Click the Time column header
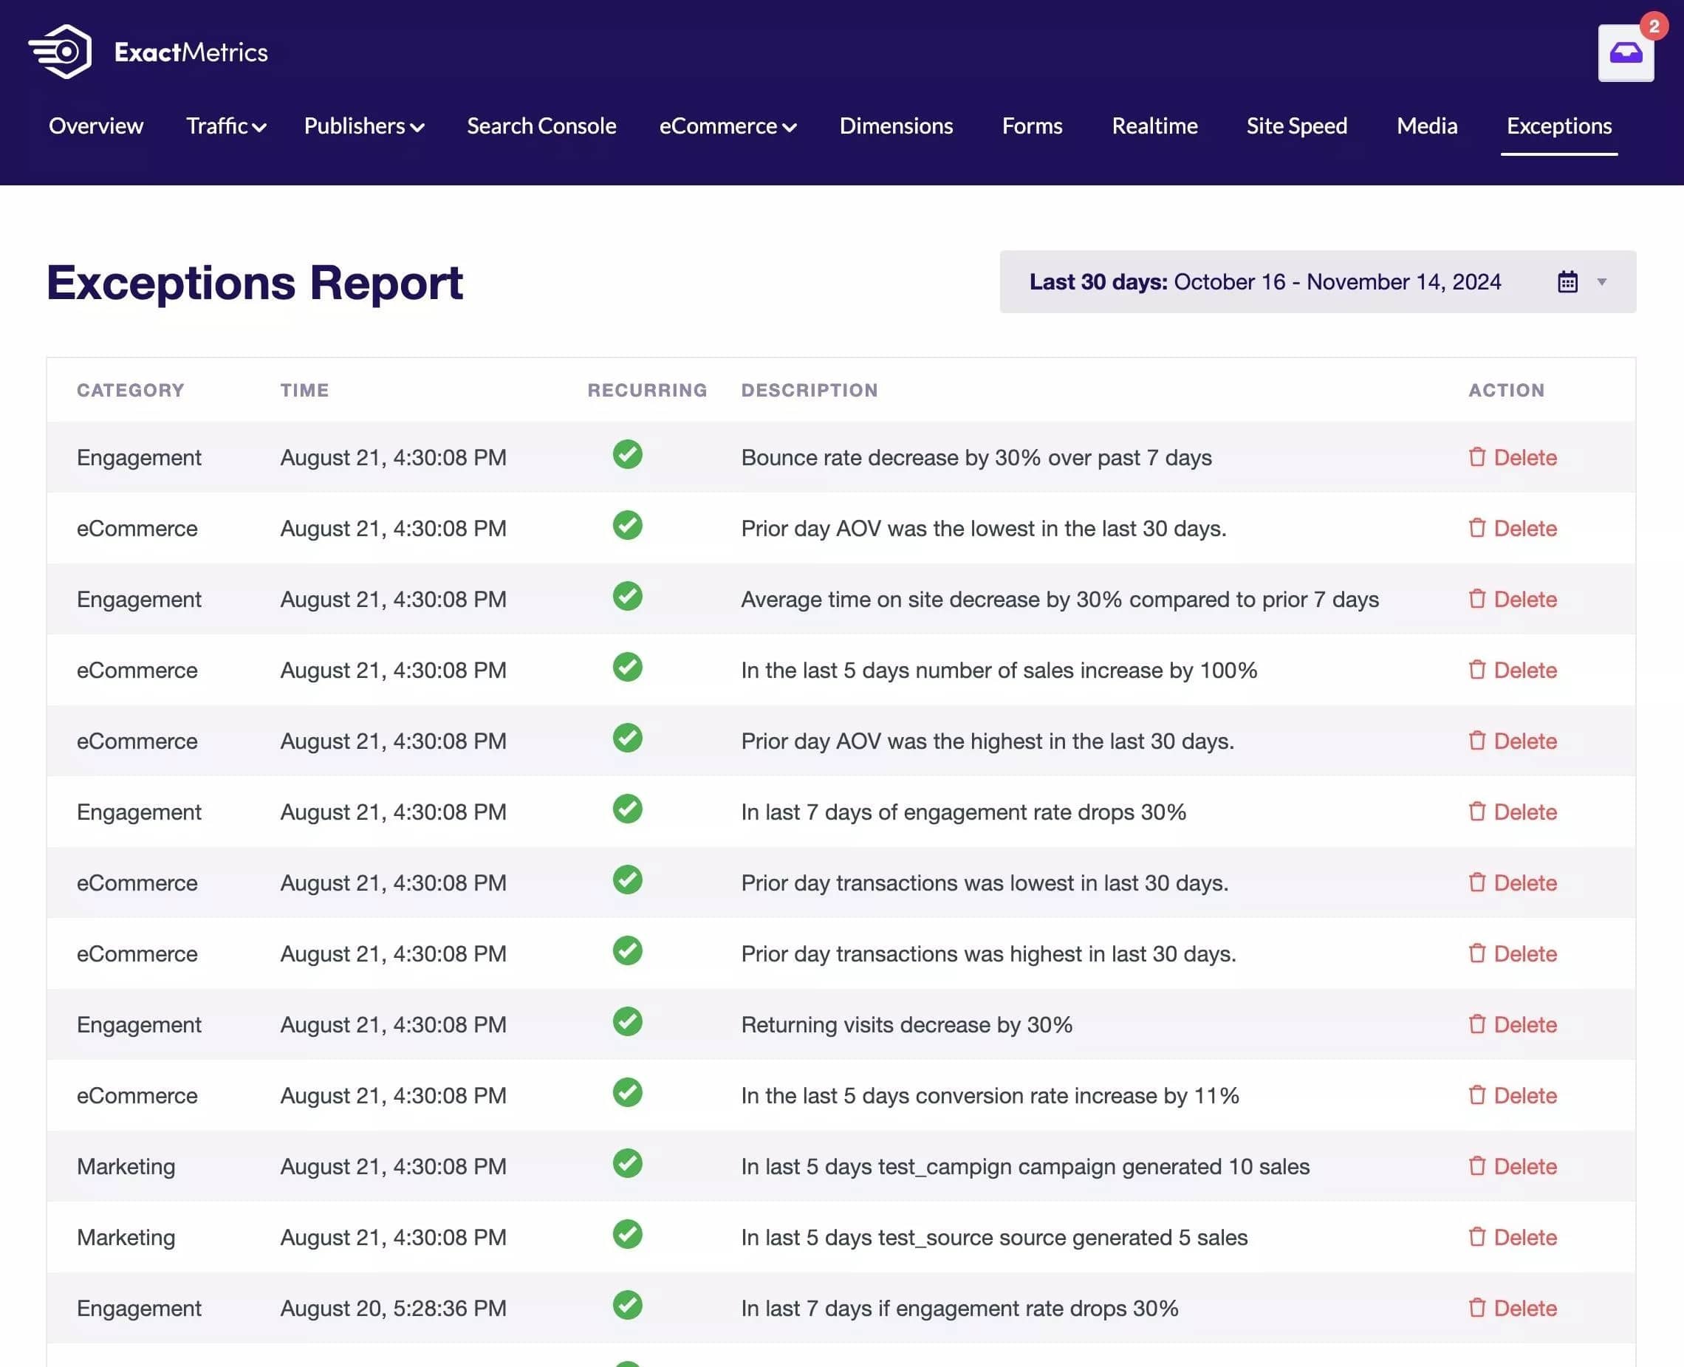Viewport: 1684px width, 1367px height. [305, 391]
